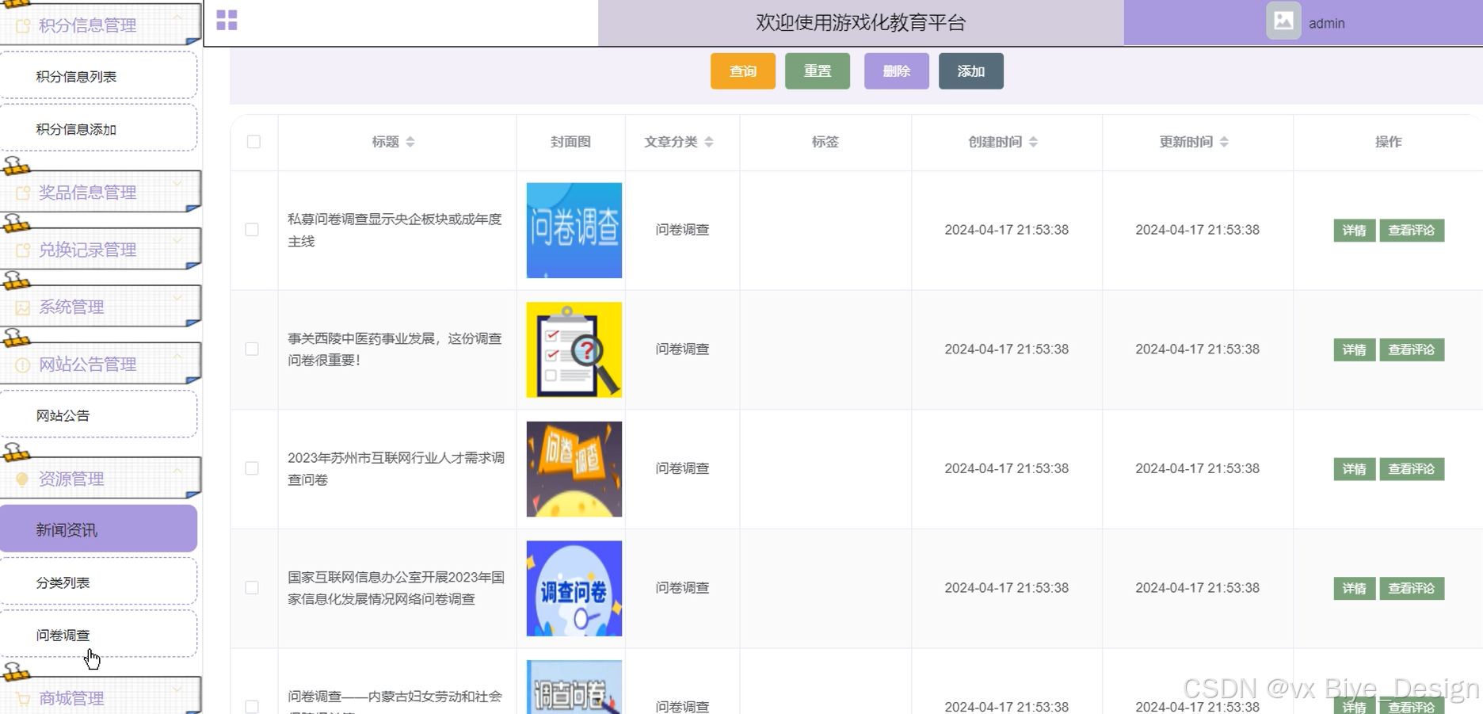
Task: Expand the 商城管理 menu chevron
Action: pyautogui.click(x=177, y=689)
